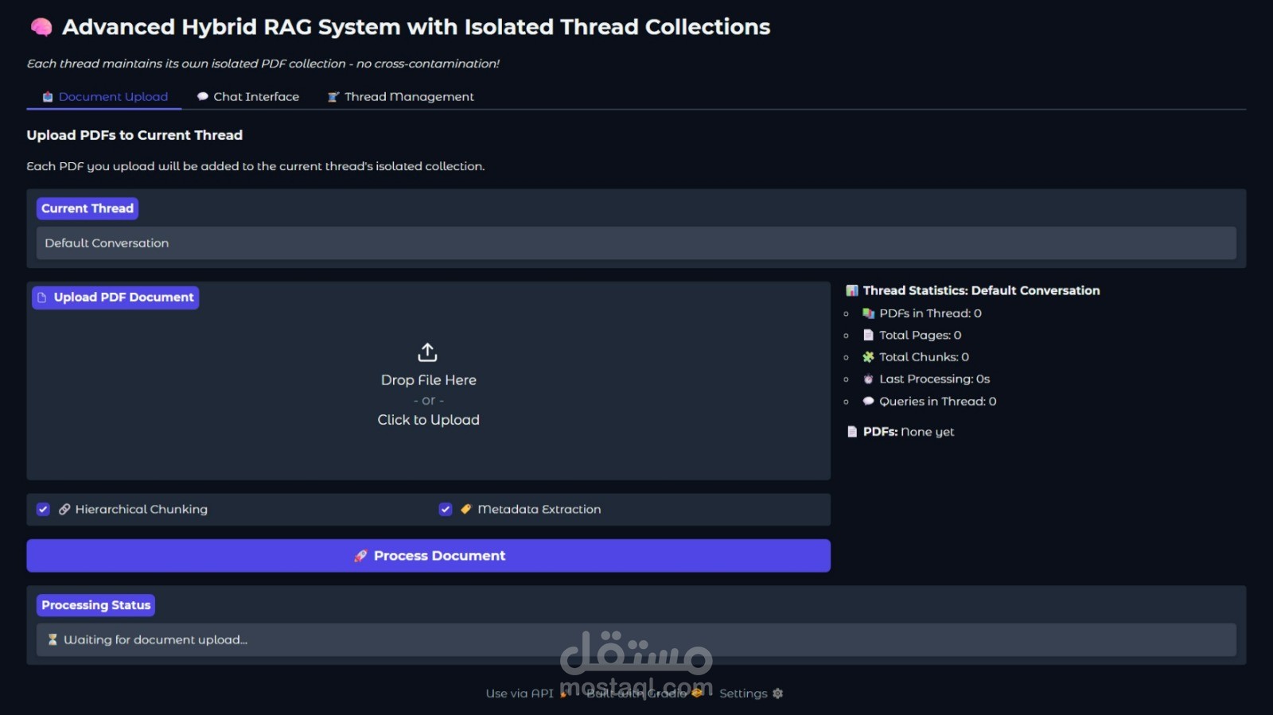
Task: Click the Processing Status label
Action: point(95,605)
